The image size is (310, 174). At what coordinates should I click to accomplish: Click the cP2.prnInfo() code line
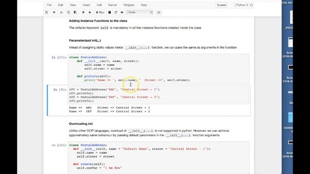[81, 101]
